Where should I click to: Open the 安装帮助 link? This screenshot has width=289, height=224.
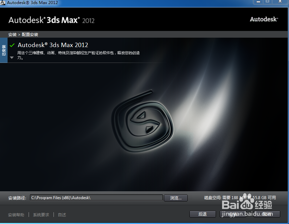[x=16, y=215]
